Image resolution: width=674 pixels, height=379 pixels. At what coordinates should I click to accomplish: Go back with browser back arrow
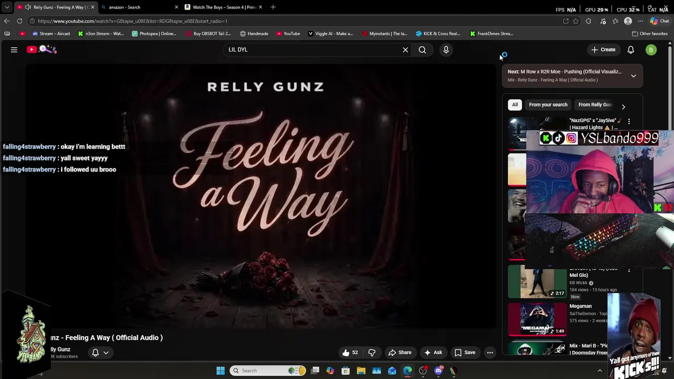pyautogui.click(x=7, y=21)
